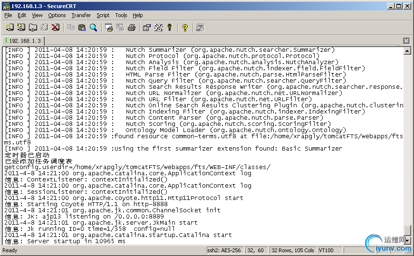Click the vertical scrollbar thumb
This screenshot has width=414, height=256.
pyautogui.click(x=407, y=230)
